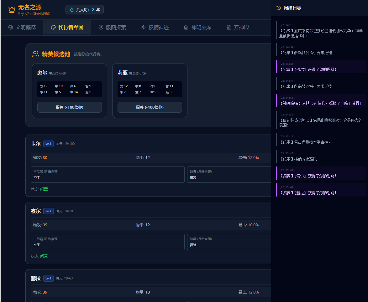Click log entry 雷击点燃枯木学会存火

tap(321, 139)
